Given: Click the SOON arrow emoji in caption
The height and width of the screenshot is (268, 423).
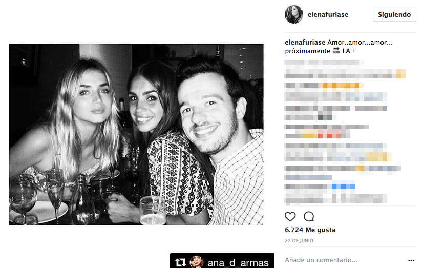Looking at the screenshot, I should [336, 50].
